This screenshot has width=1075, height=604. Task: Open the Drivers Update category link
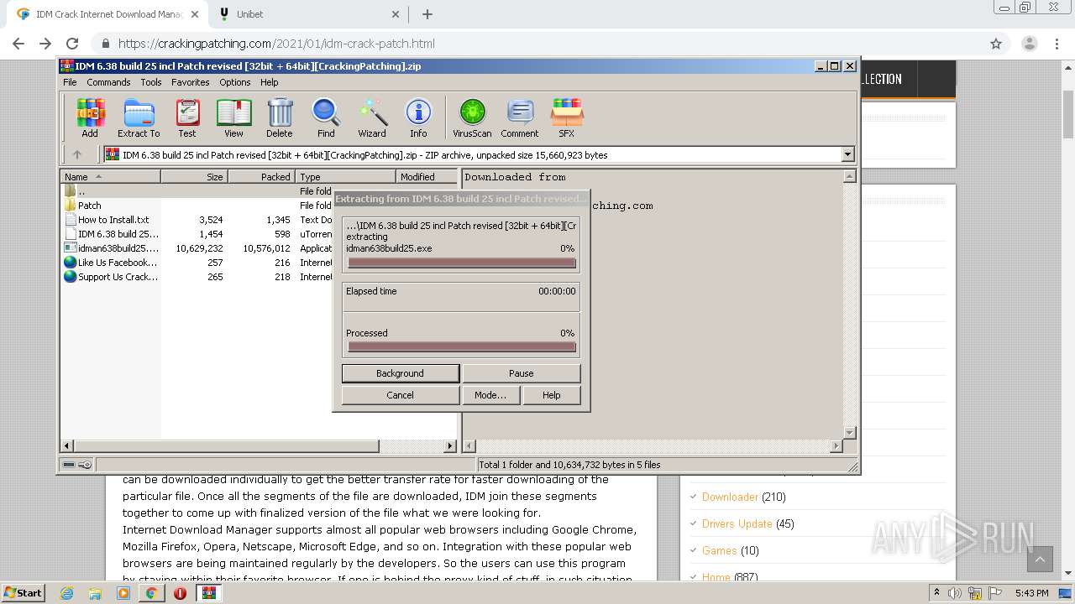click(x=737, y=523)
